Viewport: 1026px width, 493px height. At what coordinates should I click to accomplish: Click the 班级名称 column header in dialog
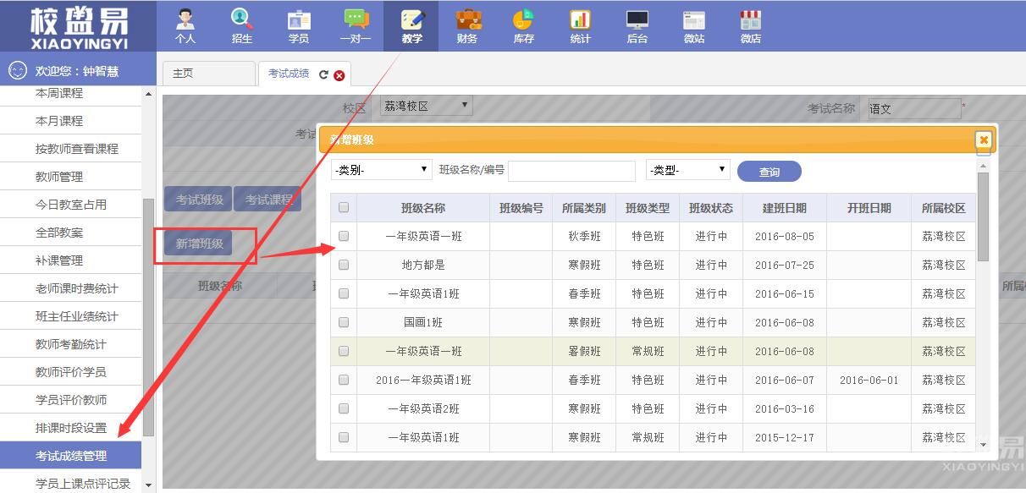pyautogui.click(x=423, y=208)
